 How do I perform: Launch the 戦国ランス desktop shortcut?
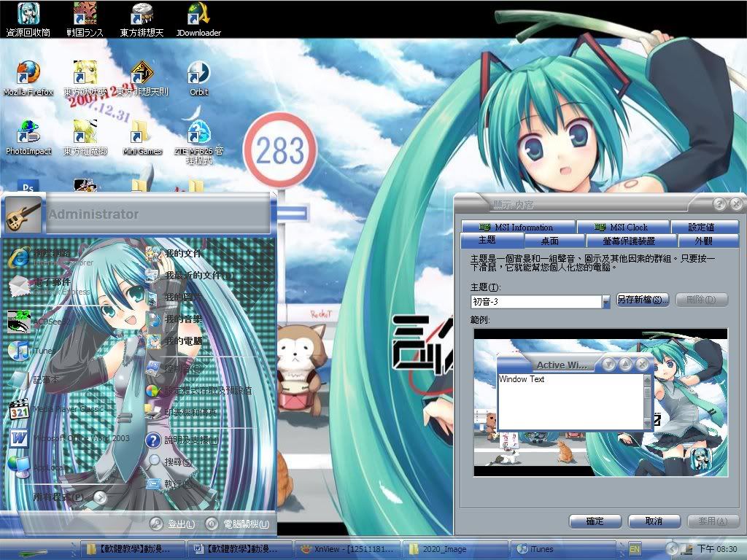pyautogui.click(x=85, y=19)
